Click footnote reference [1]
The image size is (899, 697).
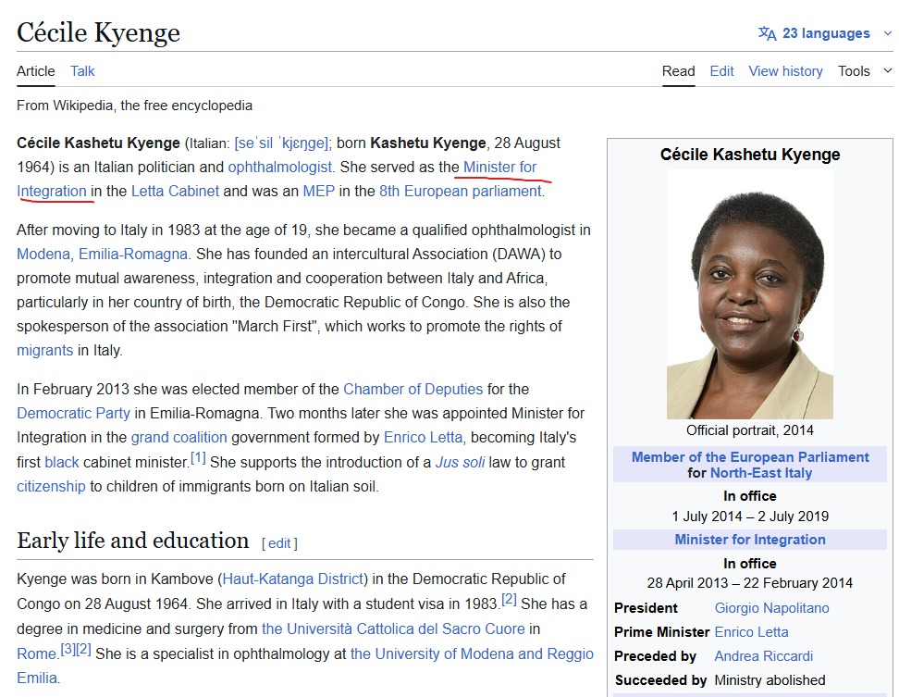[198, 458]
